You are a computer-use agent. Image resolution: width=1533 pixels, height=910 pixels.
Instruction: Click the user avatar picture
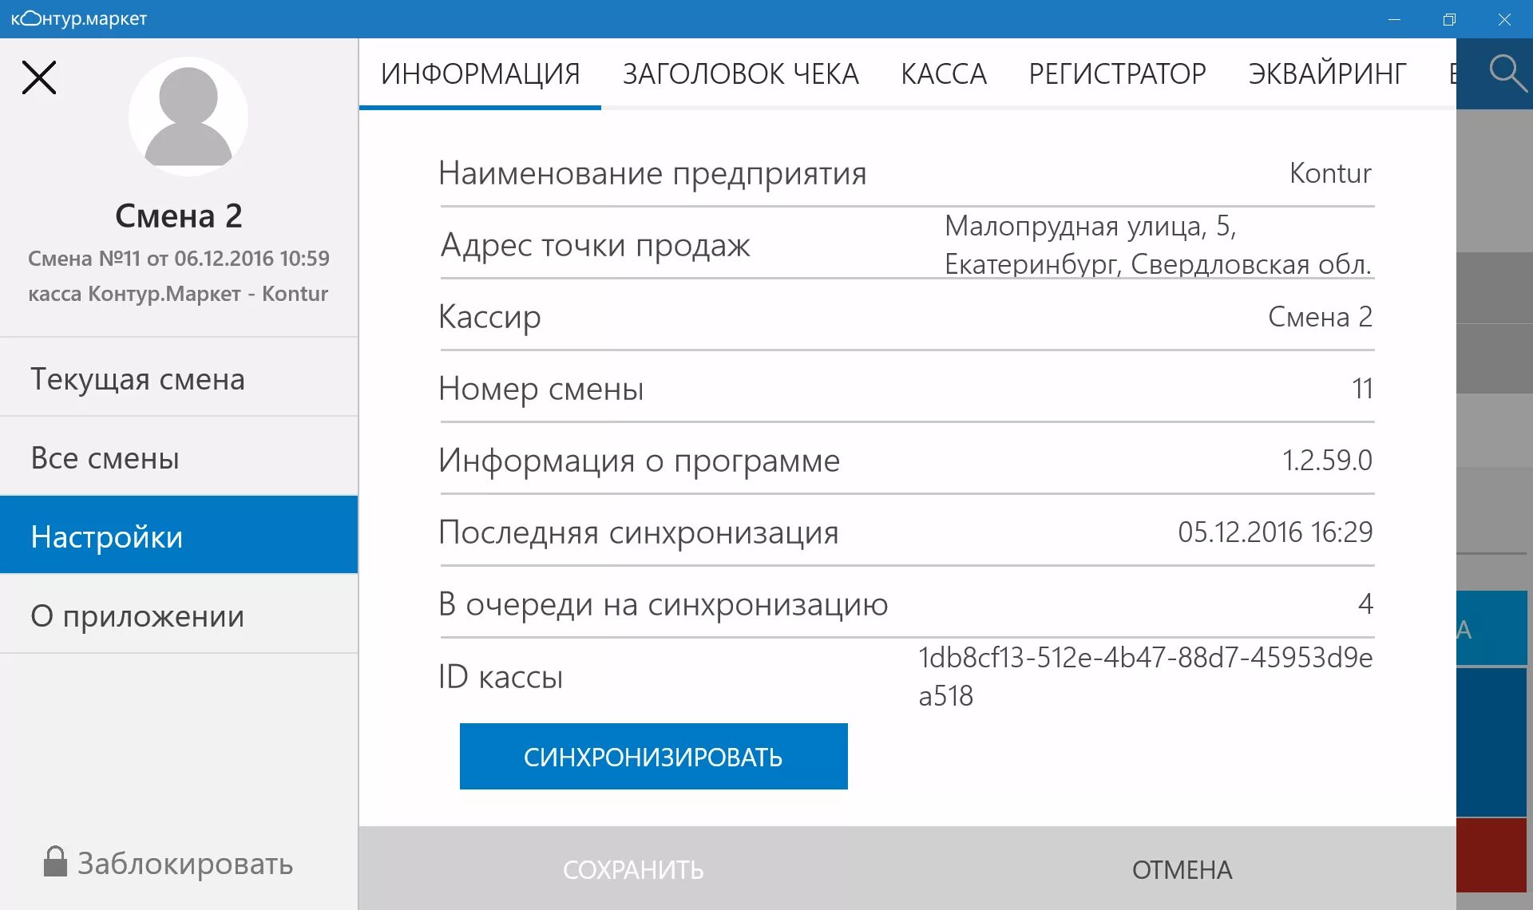pos(188,117)
